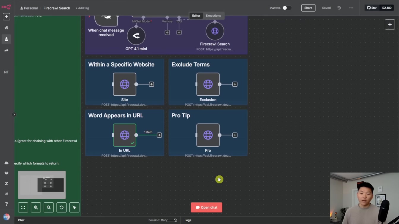Viewport: 399px width, 224px height.
Task: Open the help question mark icon
Action: (x=6, y=204)
